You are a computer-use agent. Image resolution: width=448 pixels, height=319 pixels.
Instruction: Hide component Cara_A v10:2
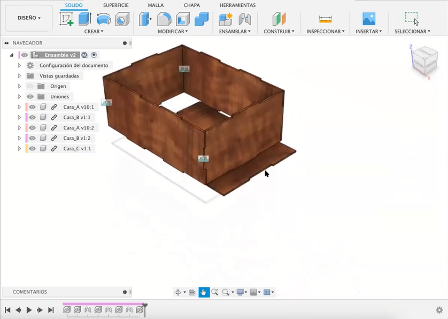32,127
